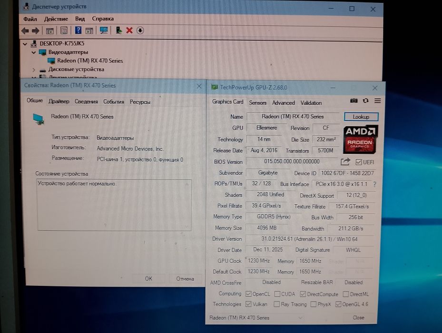Image resolution: width=442 pixels, height=333 pixels.
Task: Take GPU-Z screenshot with camera icon
Action: tap(354, 101)
